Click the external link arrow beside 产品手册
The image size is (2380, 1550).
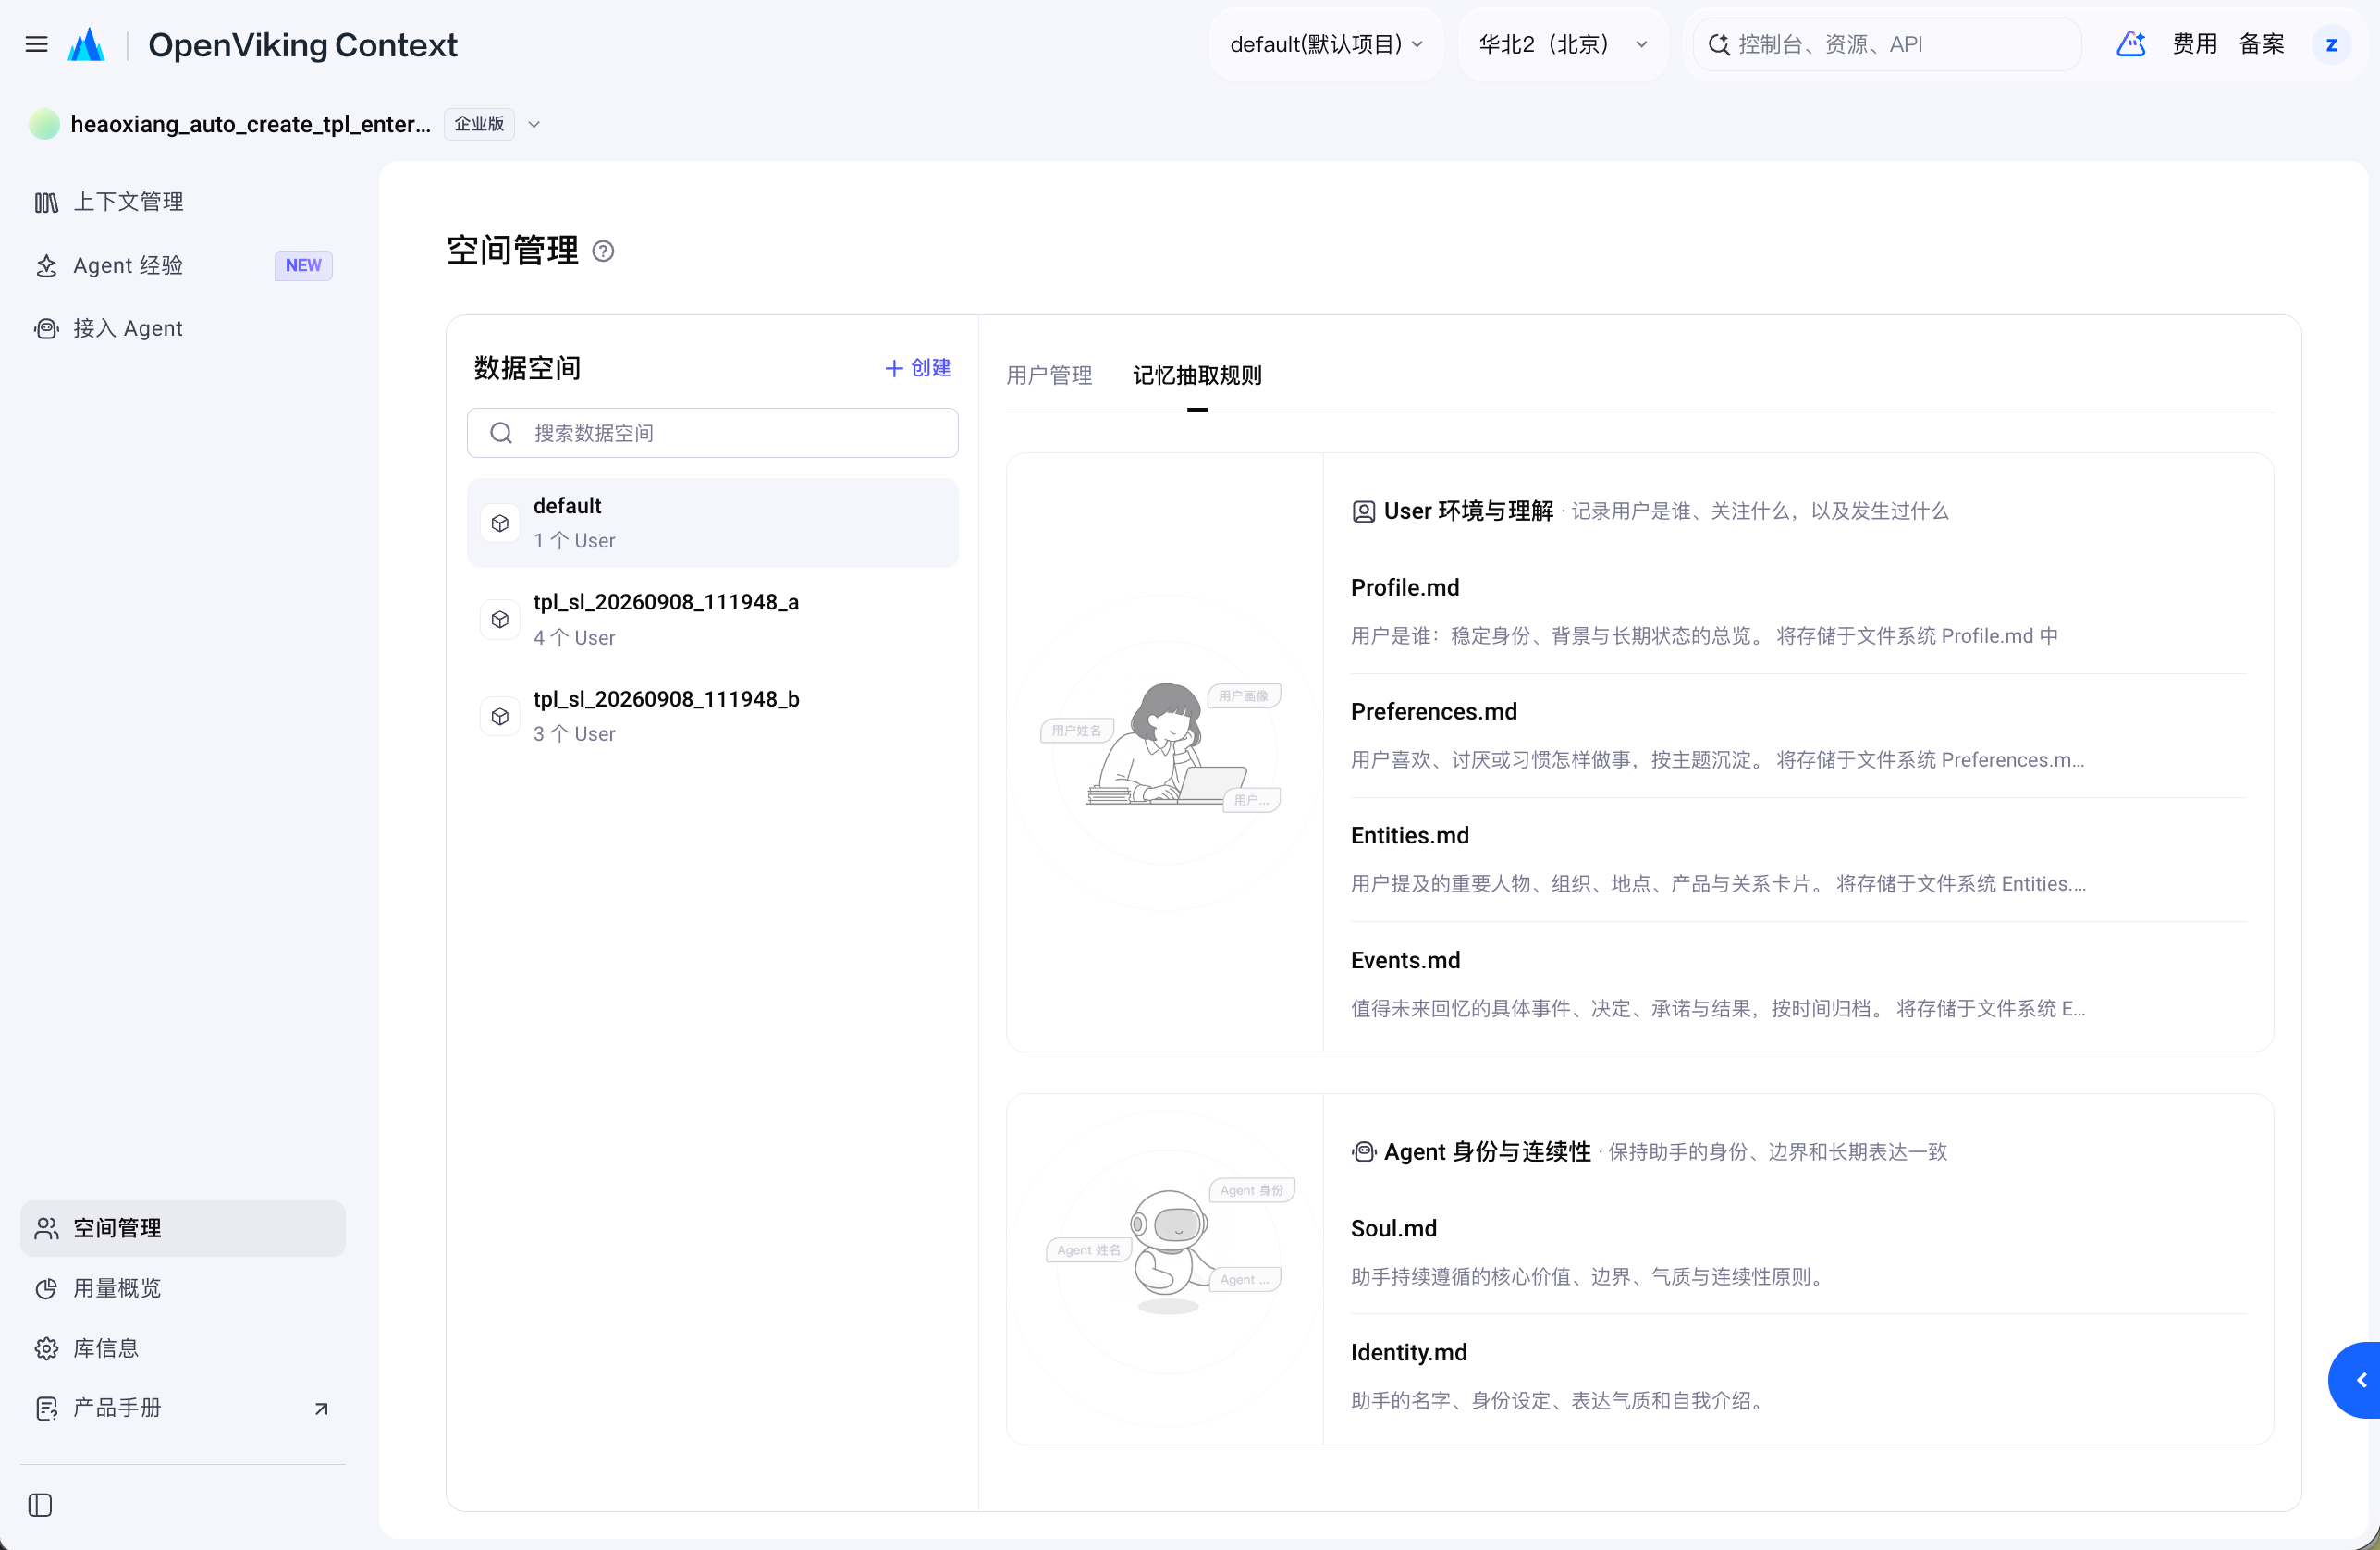click(x=321, y=1409)
